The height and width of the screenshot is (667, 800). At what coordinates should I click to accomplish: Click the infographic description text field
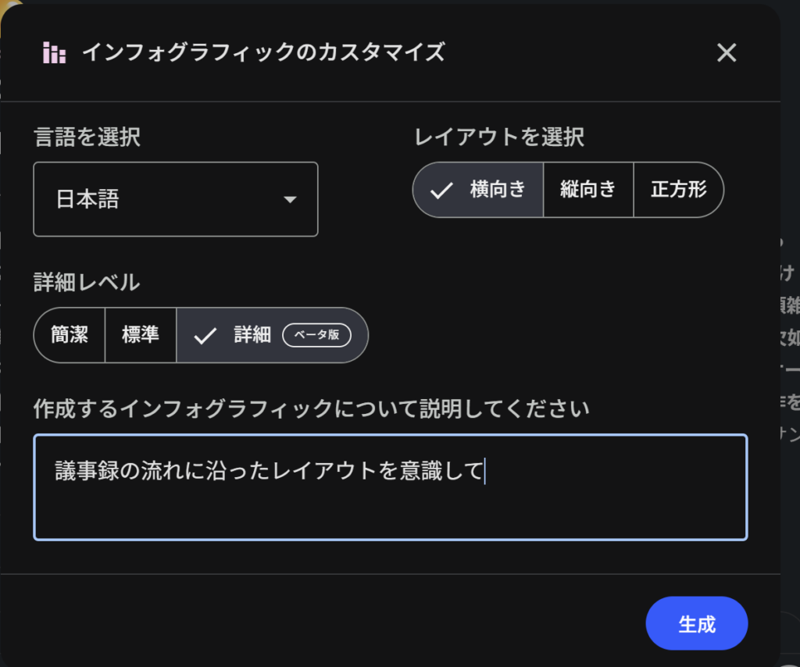[390, 487]
